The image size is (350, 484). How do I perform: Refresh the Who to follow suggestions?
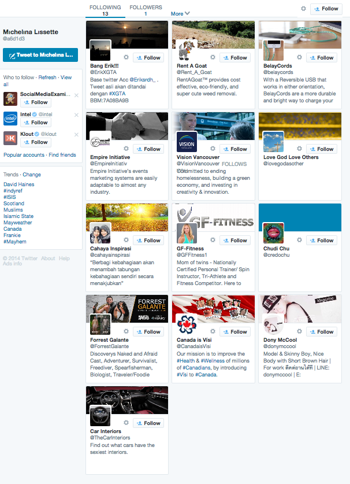click(47, 77)
